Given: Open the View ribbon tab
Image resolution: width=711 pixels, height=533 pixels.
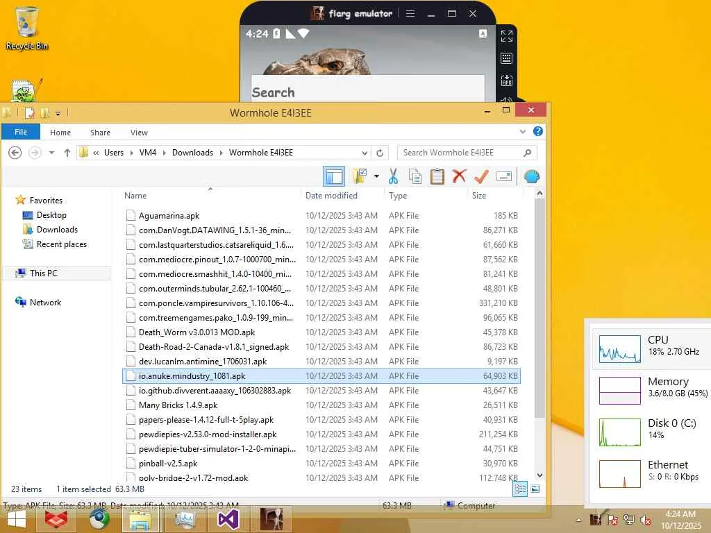Looking at the screenshot, I should click(x=139, y=133).
